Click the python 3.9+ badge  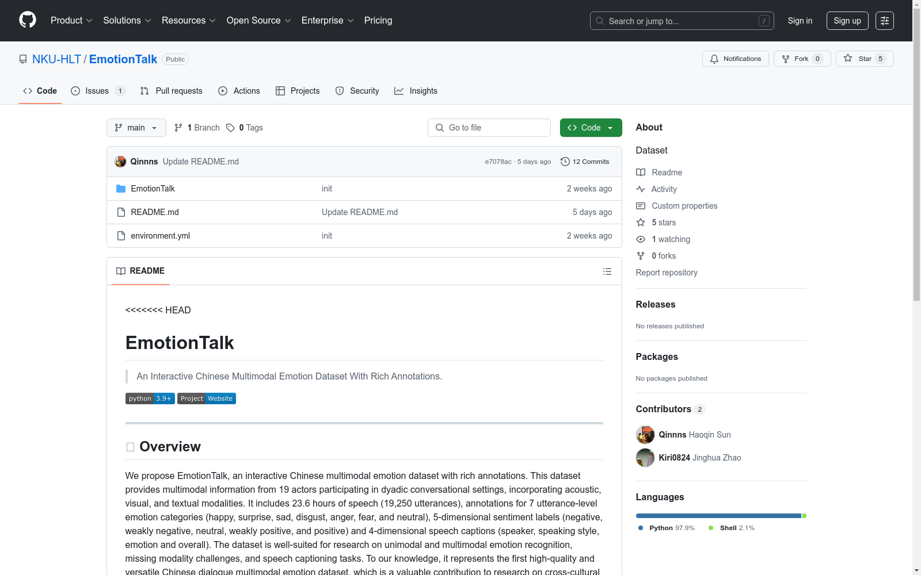[150, 398]
